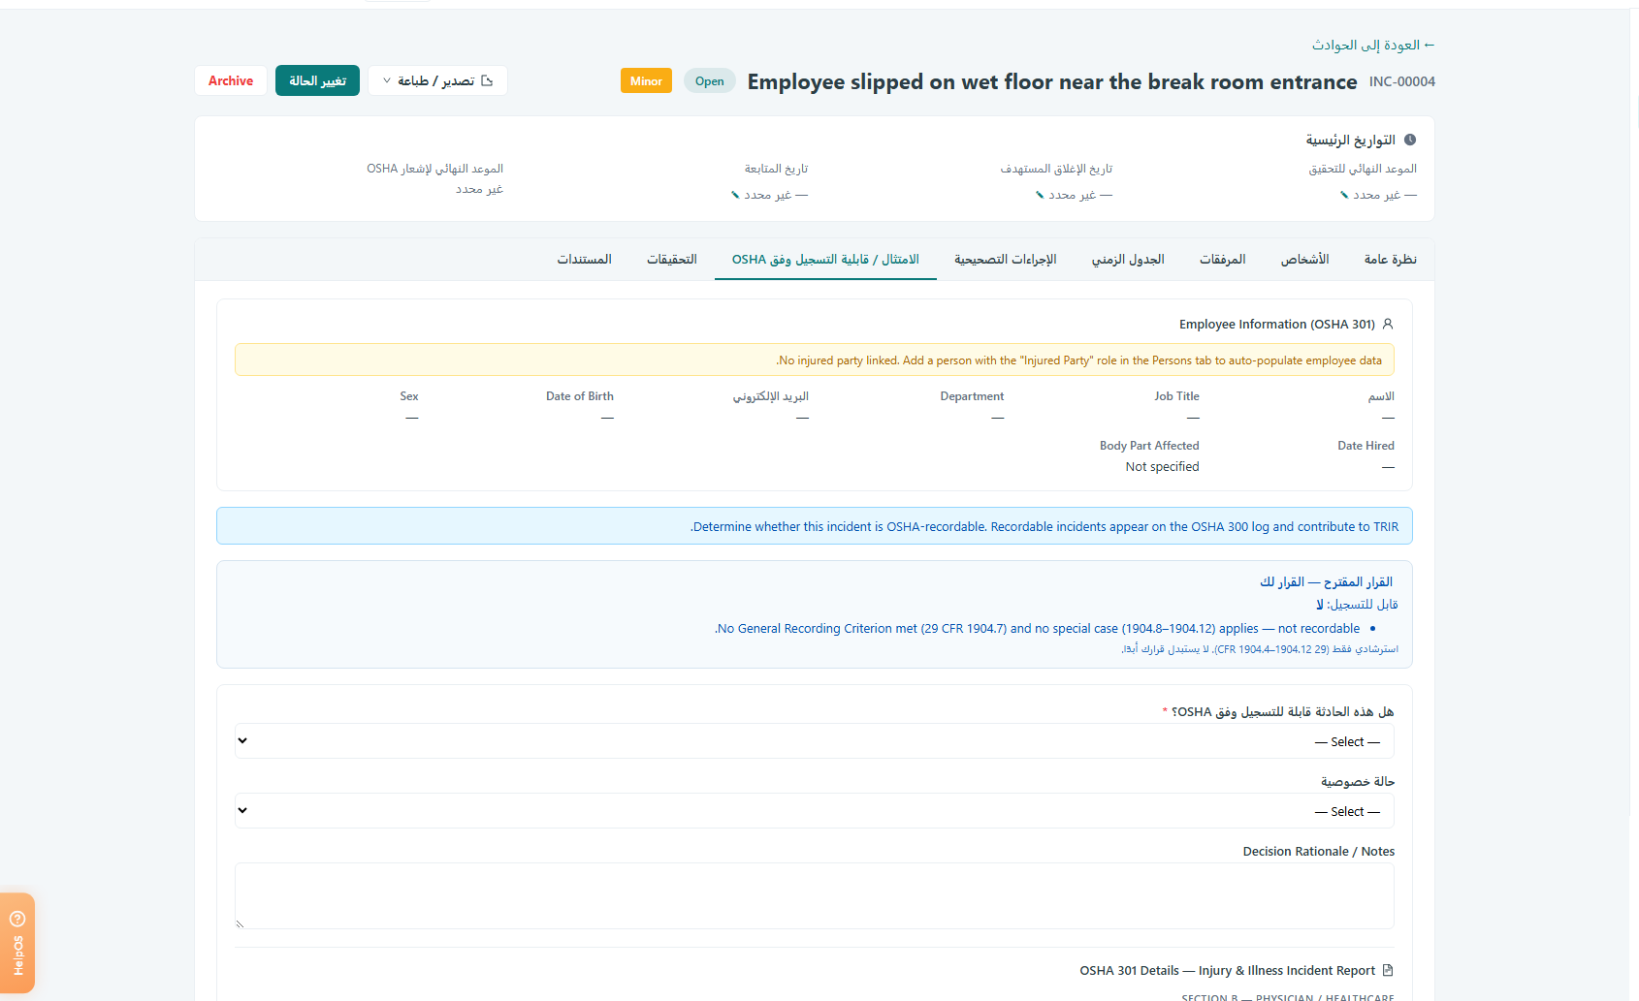Click the 'Not specified' body part value
The image size is (1639, 1001).
1162,466
